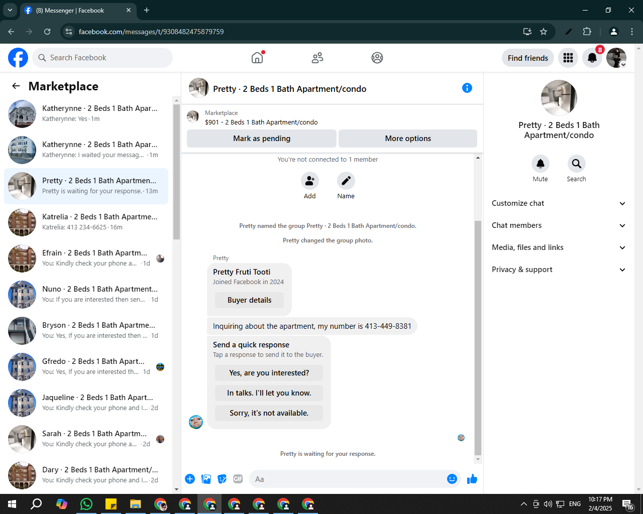
Task: Go to Home feed icon
Action: (257, 58)
